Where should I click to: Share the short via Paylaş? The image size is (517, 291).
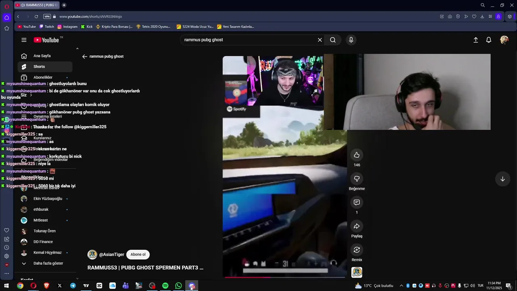(x=357, y=226)
